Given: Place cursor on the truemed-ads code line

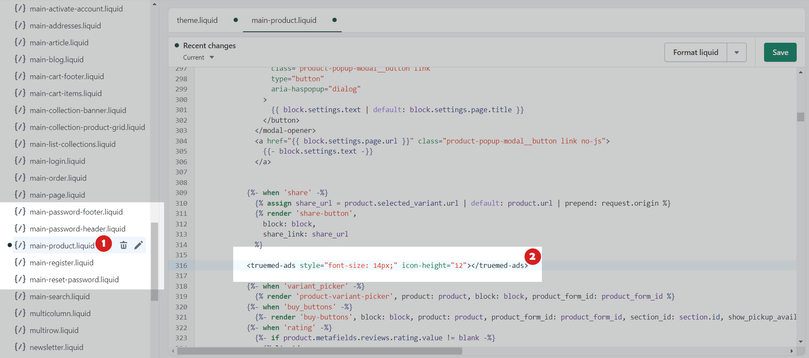Looking at the screenshot, I should point(387,265).
